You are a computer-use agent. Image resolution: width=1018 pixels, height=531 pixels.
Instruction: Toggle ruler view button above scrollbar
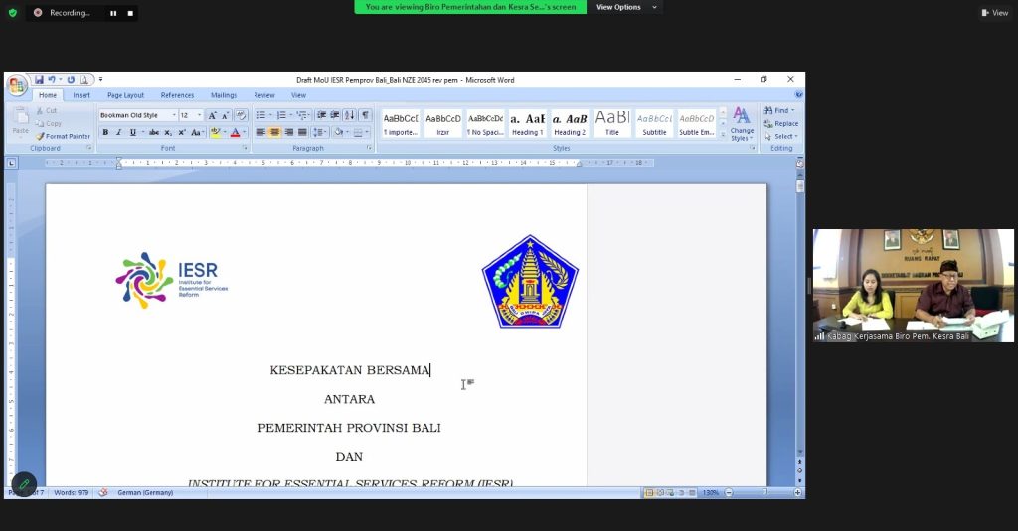click(800, 164)
